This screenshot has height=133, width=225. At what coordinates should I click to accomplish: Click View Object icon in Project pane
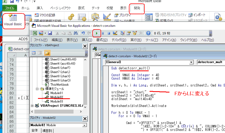[40, 53]
